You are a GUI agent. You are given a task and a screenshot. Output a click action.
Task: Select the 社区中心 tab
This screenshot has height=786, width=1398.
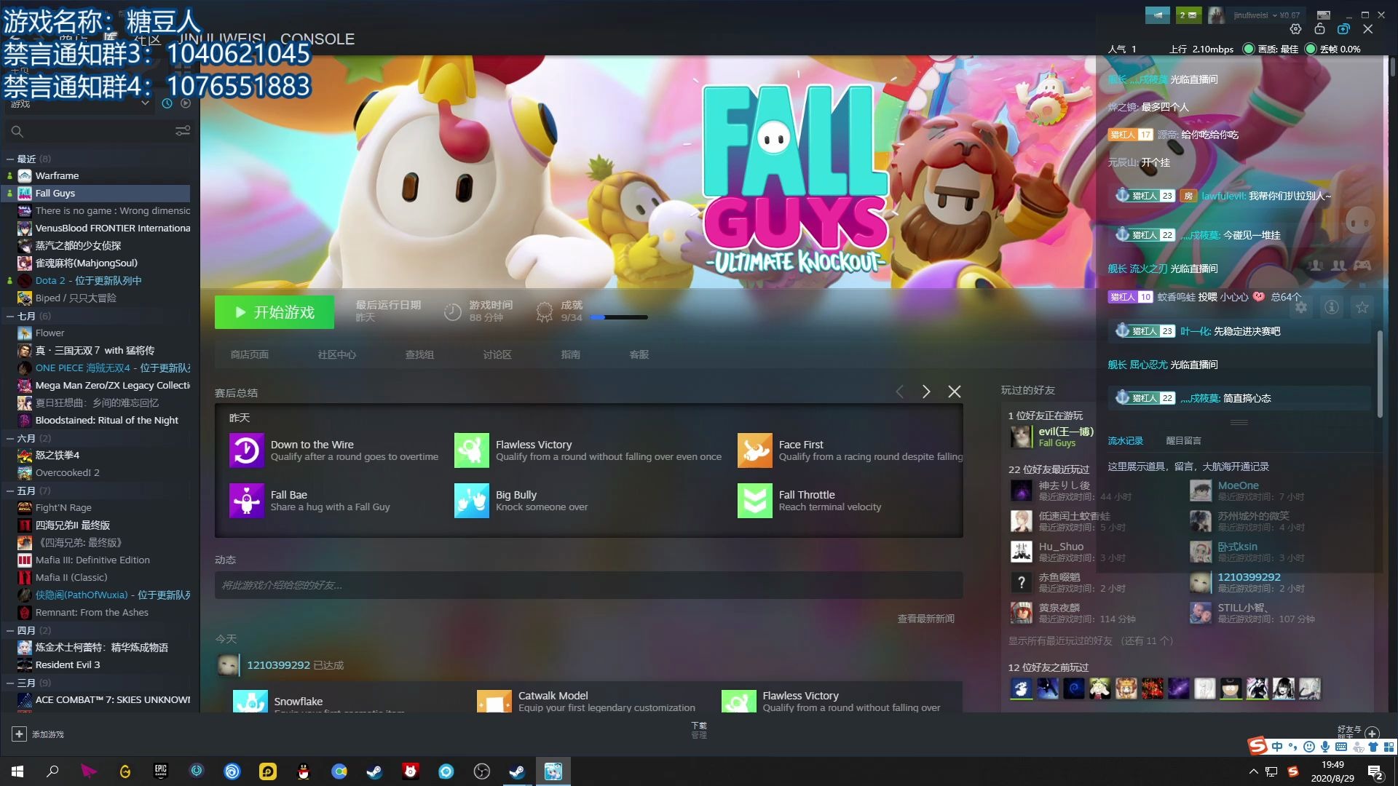coord(338,354)
